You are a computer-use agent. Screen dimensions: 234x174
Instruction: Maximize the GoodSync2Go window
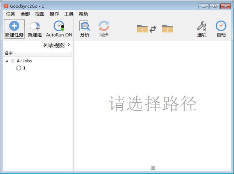(214, 6)
